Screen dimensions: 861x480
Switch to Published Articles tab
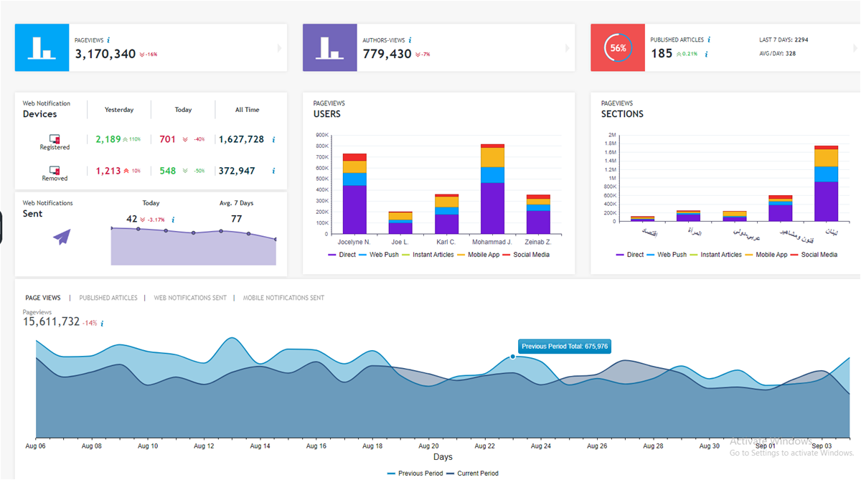[108, 298]
